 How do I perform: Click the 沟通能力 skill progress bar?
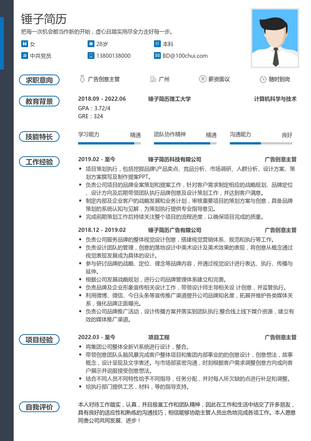261,143
